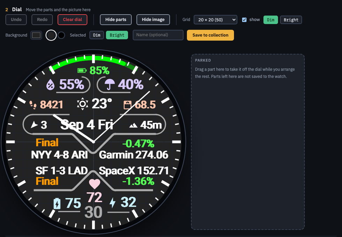Select the 55% humidity value
This screenshot has width=342, height=237.
[x=72, y=84]
